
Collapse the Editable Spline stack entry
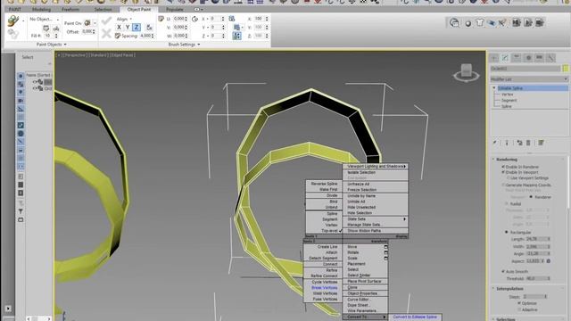494,88
